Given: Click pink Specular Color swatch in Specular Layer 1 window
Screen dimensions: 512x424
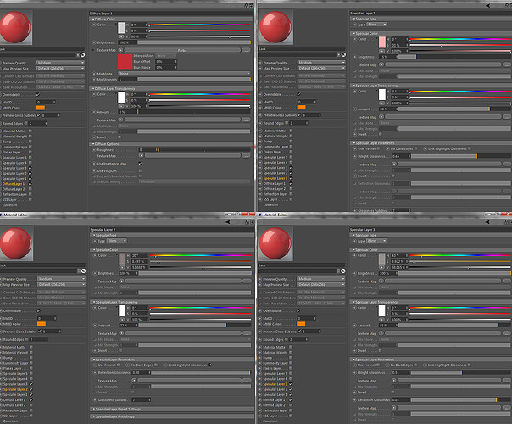Looking at the screenshot, I should point(381,42).
